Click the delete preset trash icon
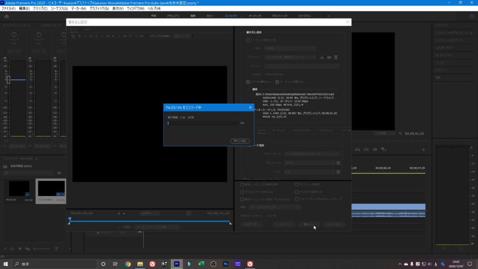The height and width of the screenshot is (269, 478). click(336, 57)
